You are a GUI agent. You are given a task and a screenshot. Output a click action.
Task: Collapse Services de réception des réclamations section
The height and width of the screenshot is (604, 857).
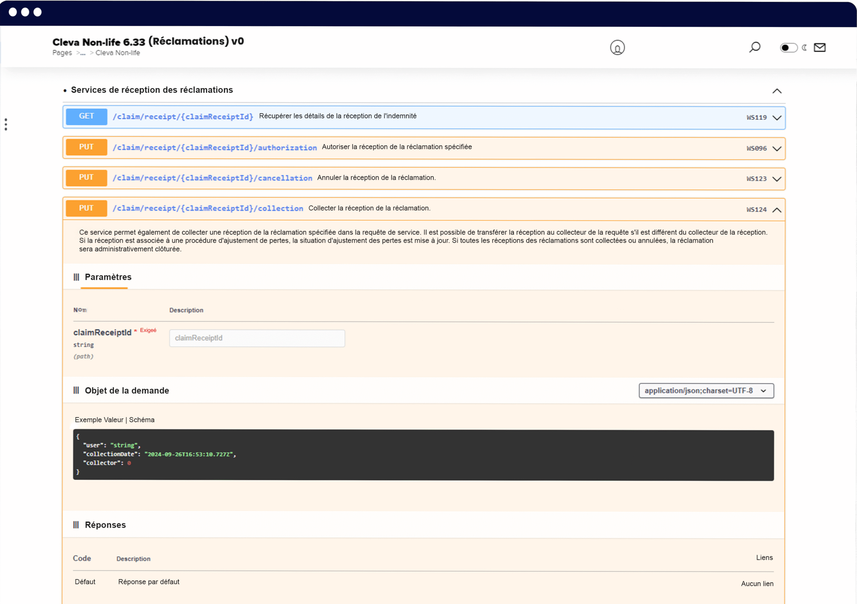coord(777,91)
